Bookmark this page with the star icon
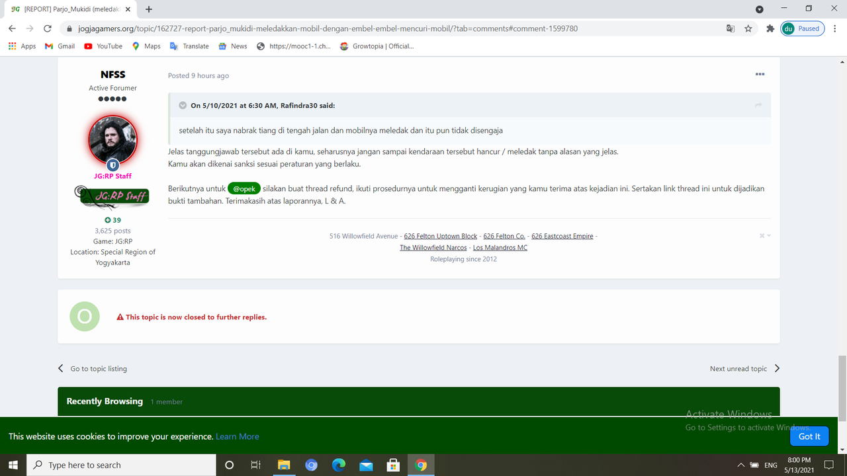 pyautogui.click(x=748, y=28)
